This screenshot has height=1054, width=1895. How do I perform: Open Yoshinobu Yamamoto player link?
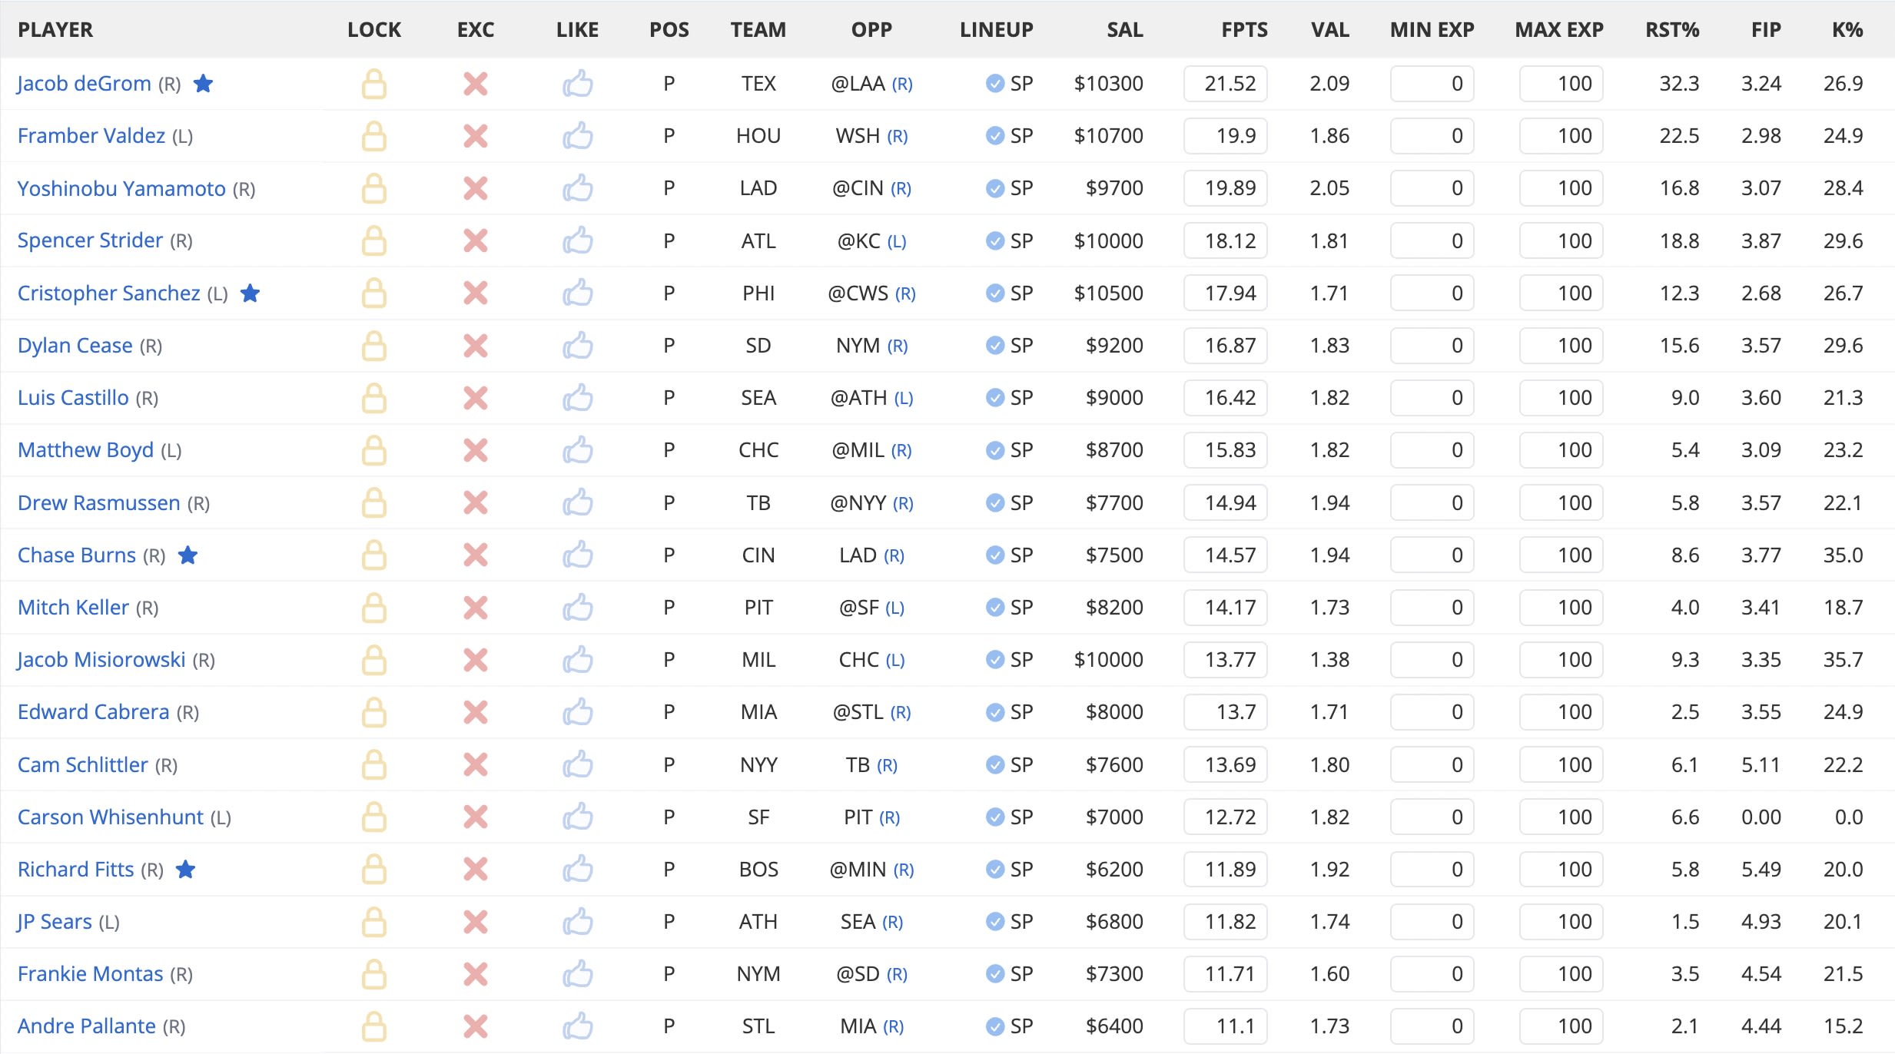[x=121, y=188]
